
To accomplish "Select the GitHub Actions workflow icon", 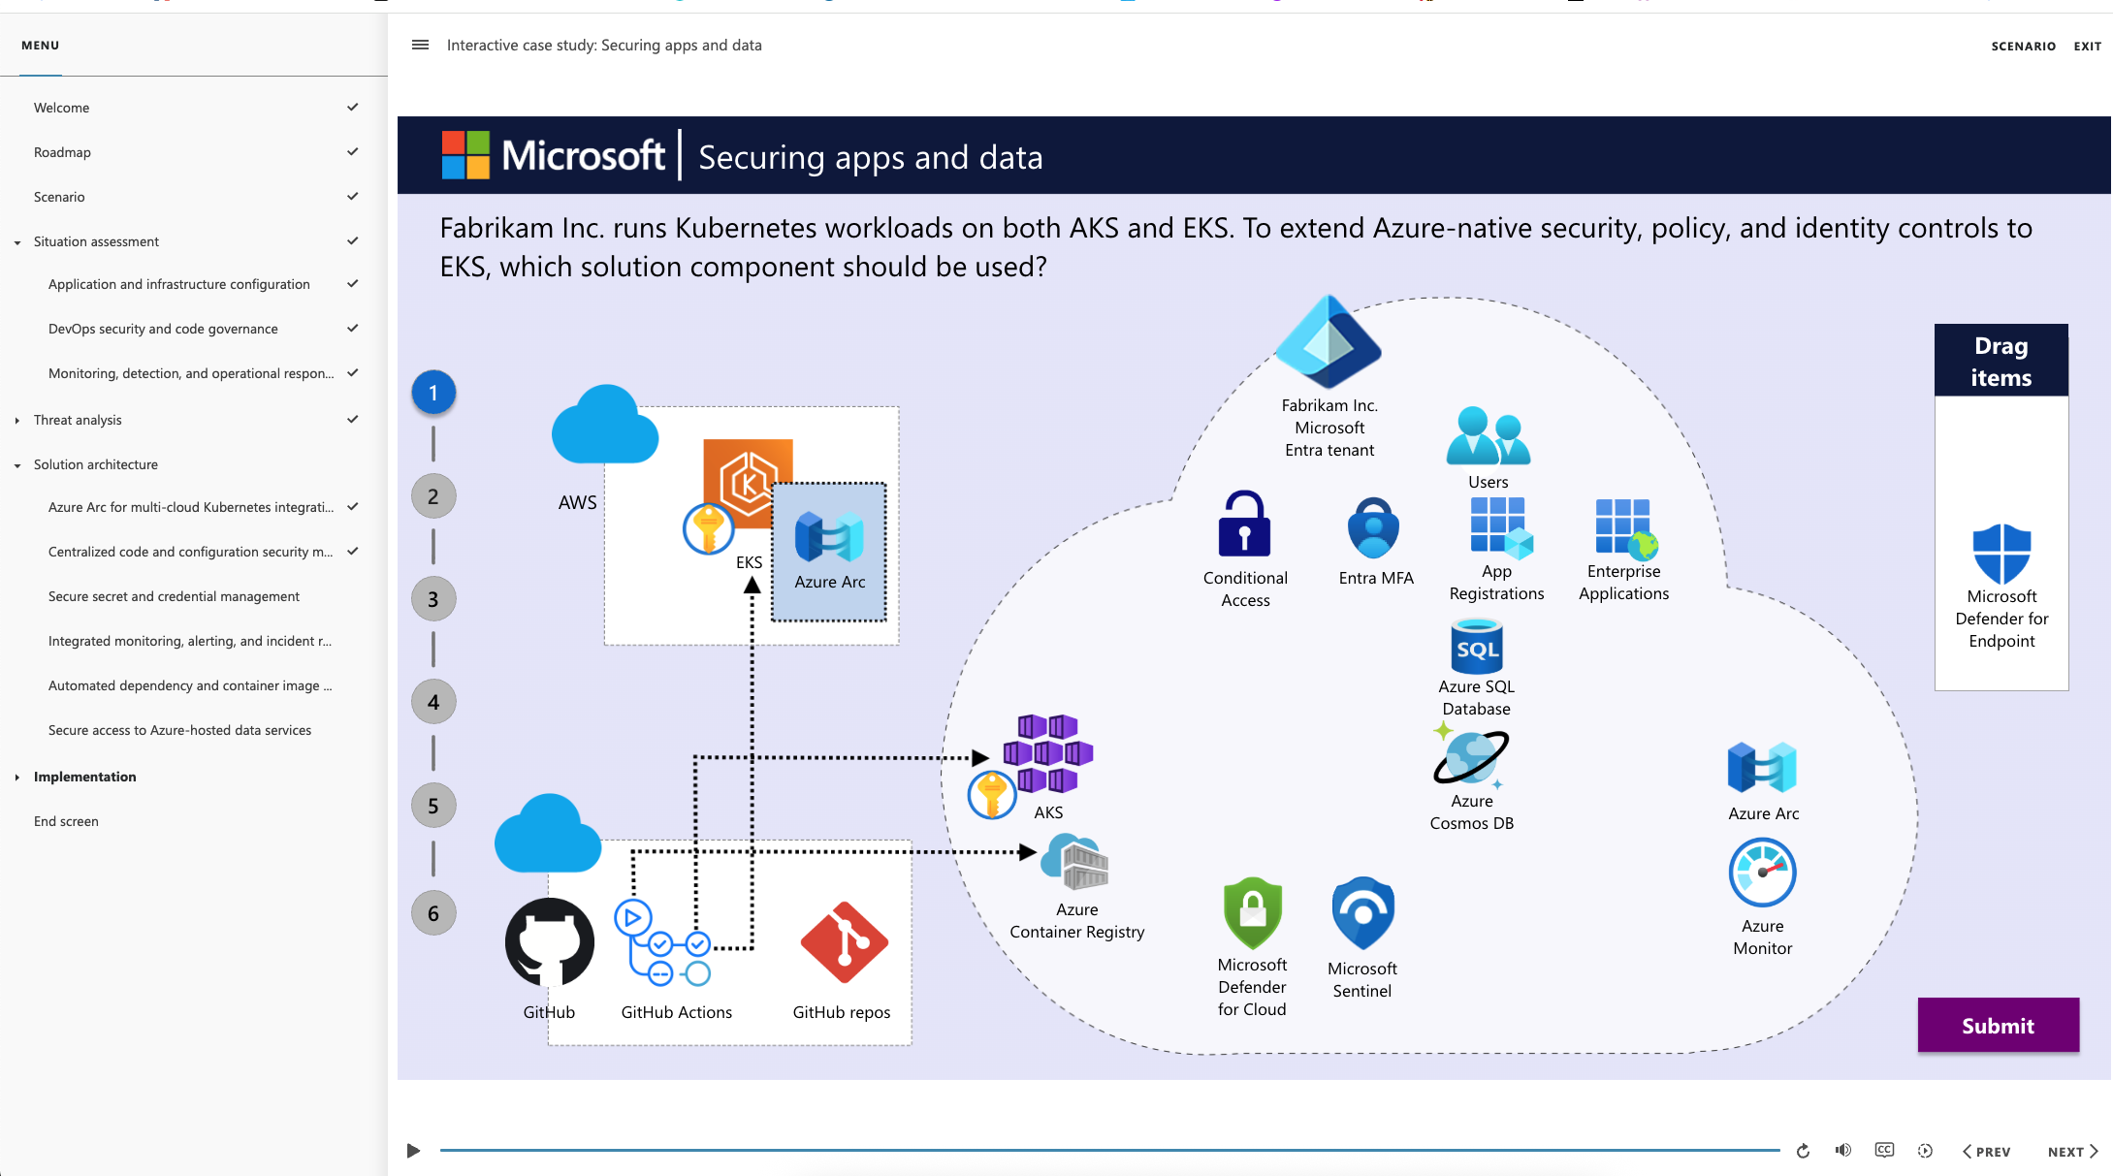I will coord(662,943).
